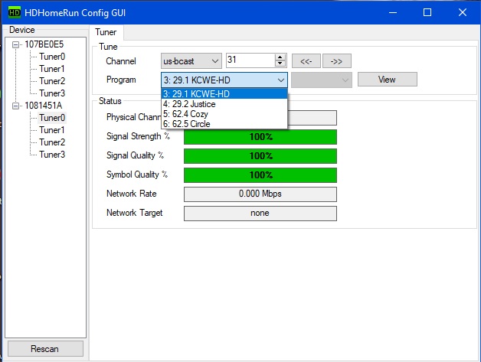
Task: Choose 4: 29.2 Justice from program list
Action: coord(224,104)
